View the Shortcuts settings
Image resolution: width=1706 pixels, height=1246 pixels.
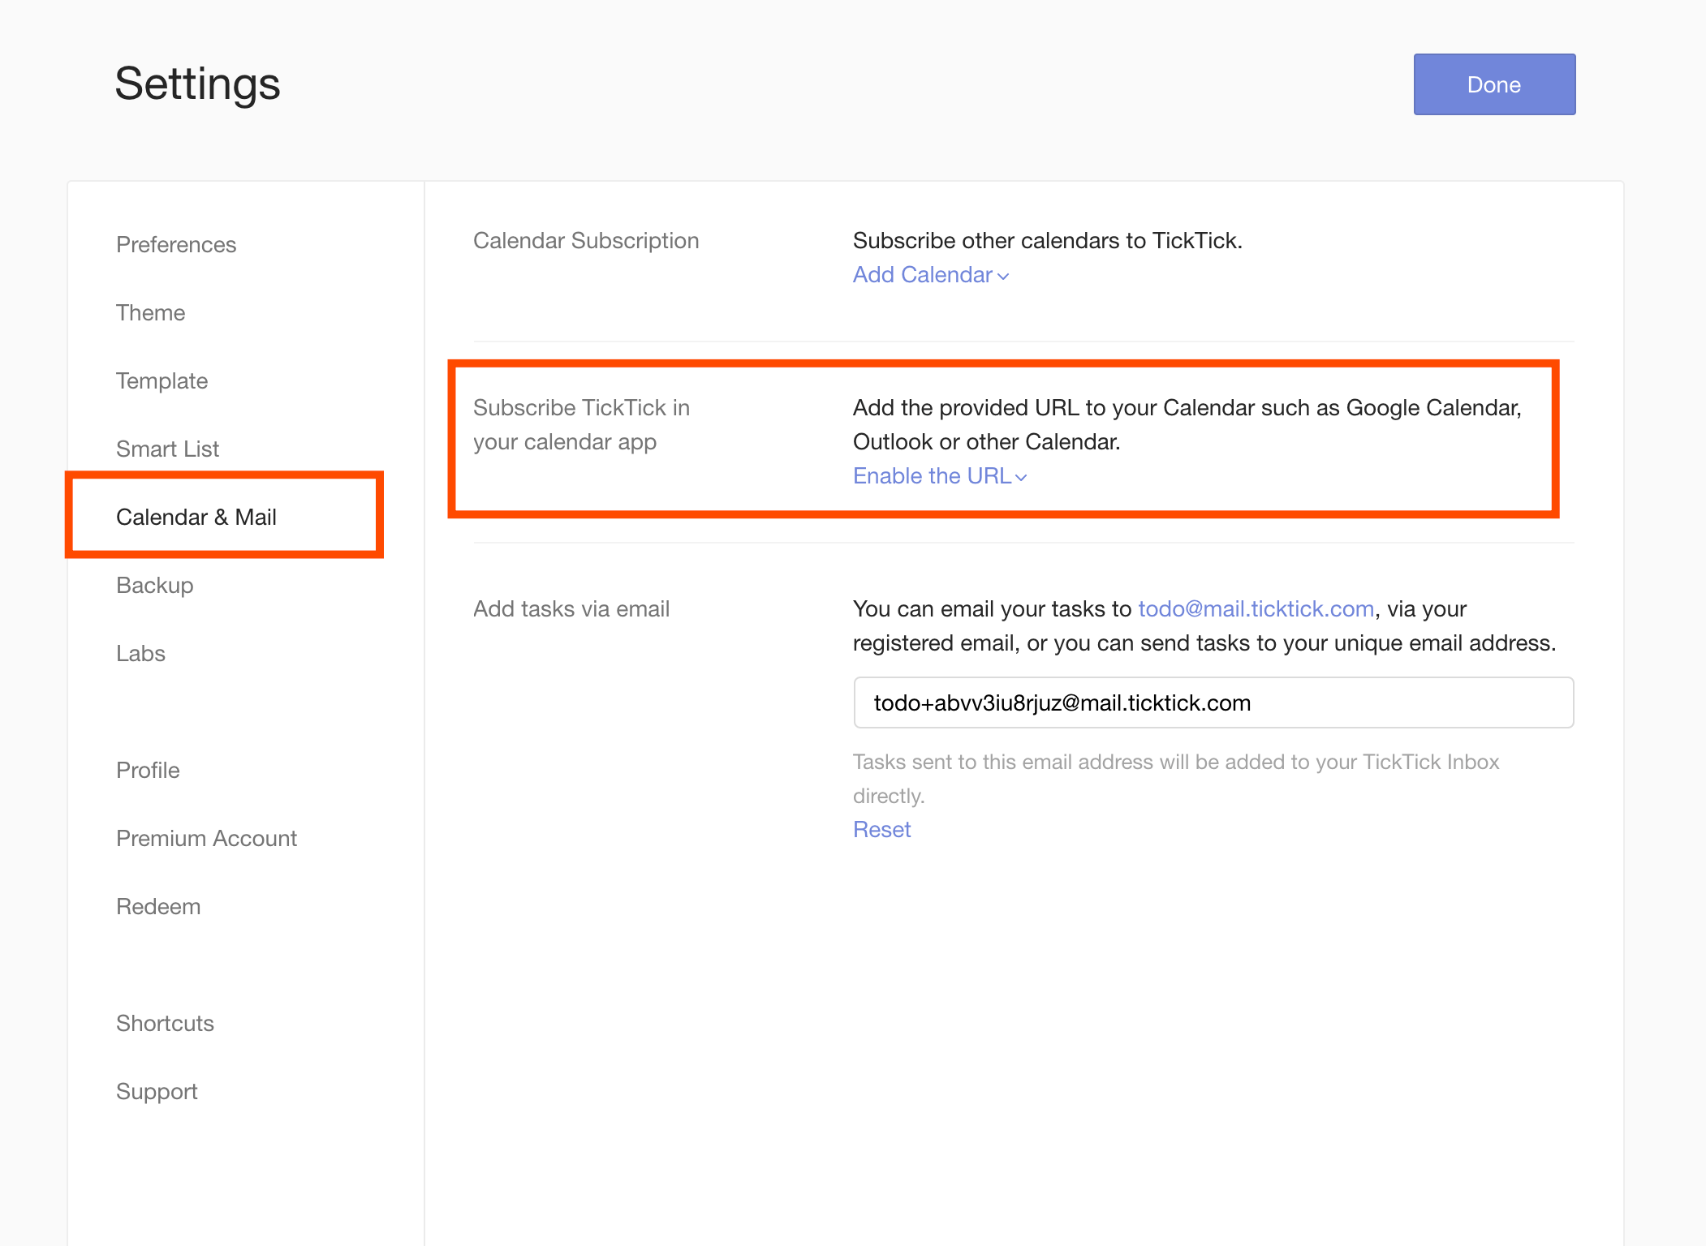click(x=165, y=1023)
